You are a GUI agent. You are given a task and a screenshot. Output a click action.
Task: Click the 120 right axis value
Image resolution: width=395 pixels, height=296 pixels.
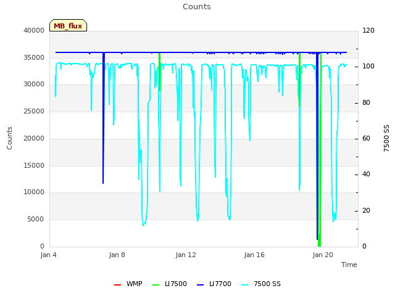point(368,30)
